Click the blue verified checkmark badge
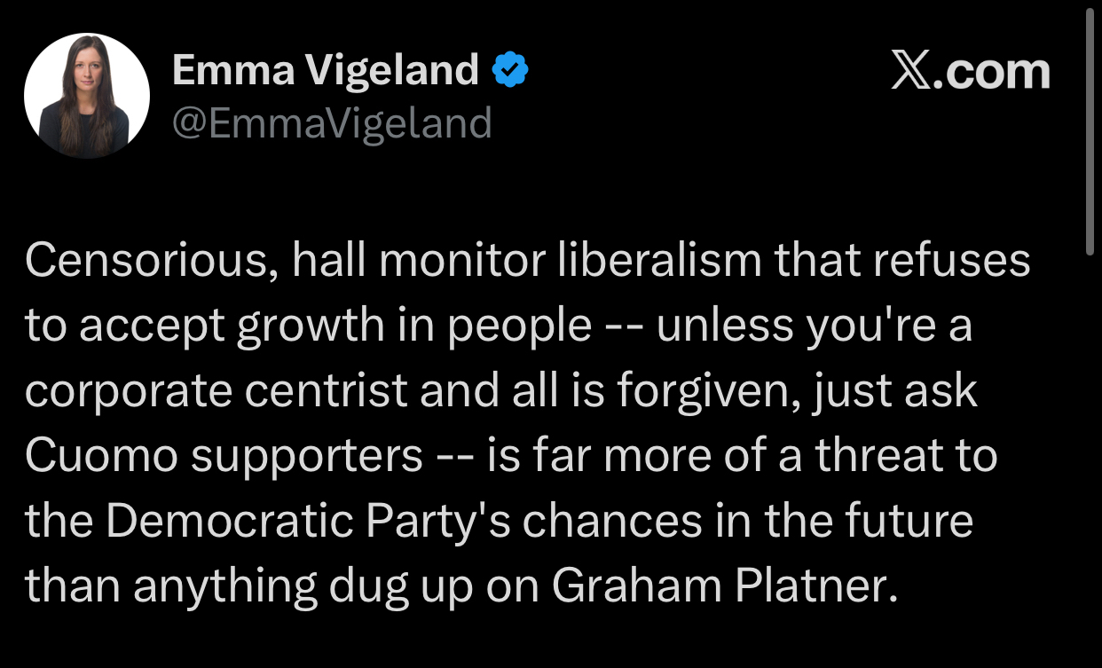 [x=510, y=70]
